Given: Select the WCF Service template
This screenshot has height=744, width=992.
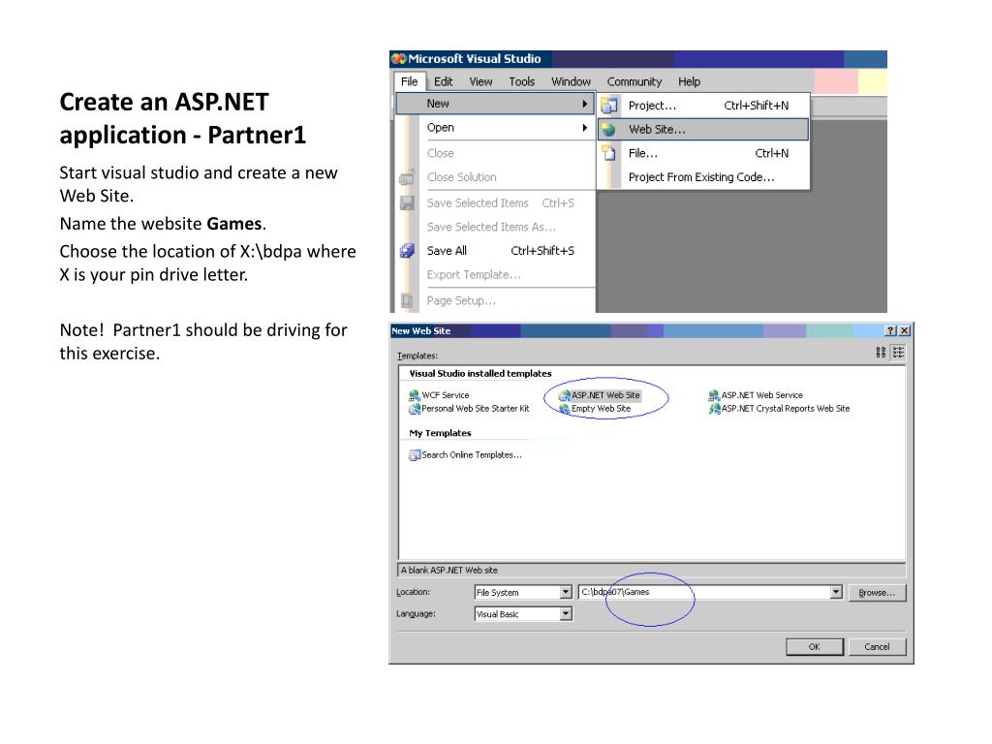Looking at the screenshot, I should (439, 395).
